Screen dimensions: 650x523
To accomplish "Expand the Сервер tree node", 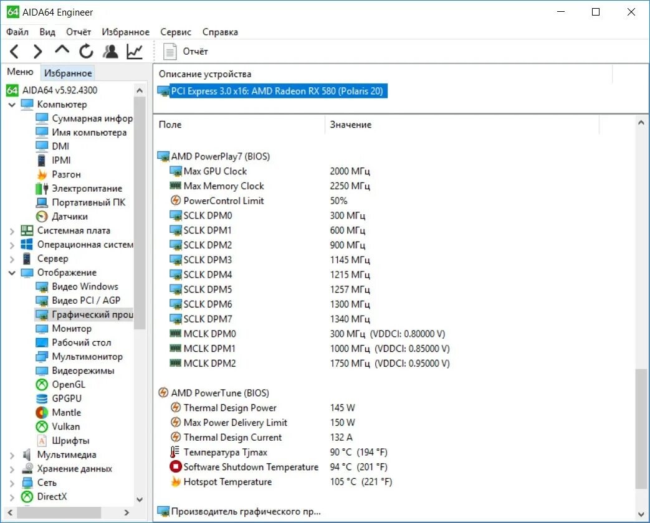I will pos(12,259).
